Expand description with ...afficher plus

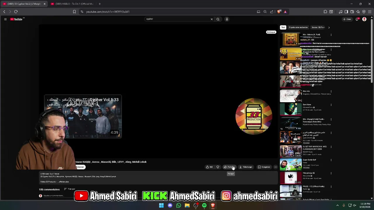pos(63,182)
